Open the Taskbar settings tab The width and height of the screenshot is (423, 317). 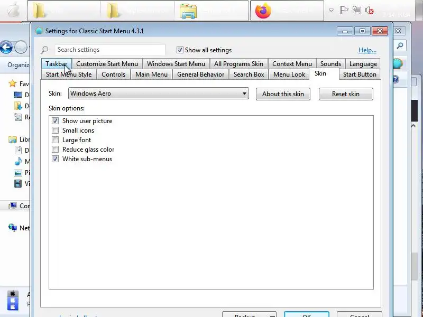[57, 64]
